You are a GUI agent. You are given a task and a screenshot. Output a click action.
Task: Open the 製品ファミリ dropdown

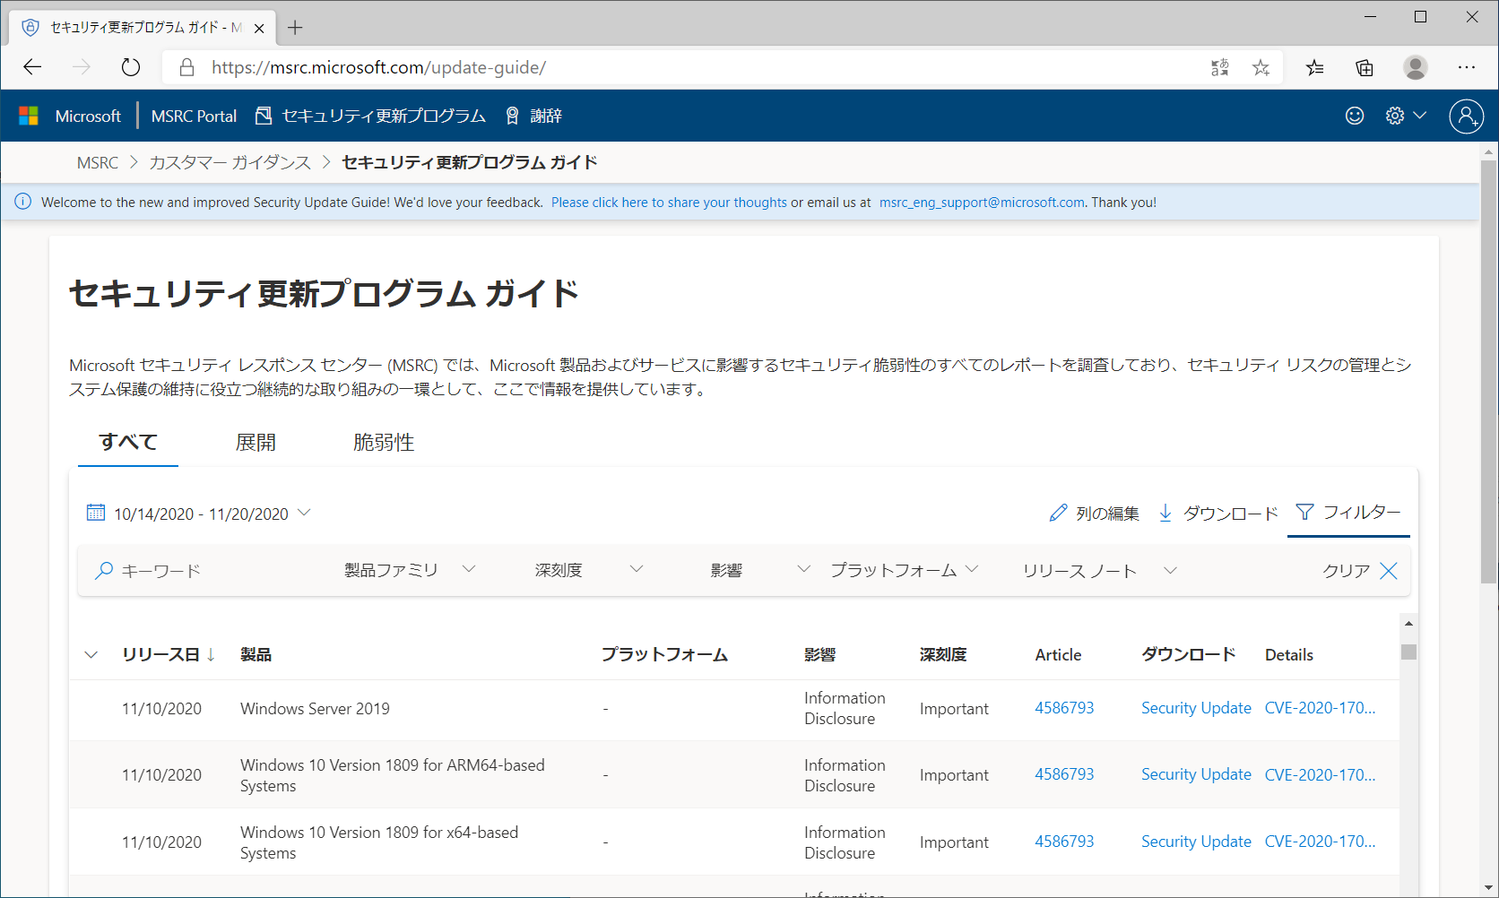[x=469, y=569]
